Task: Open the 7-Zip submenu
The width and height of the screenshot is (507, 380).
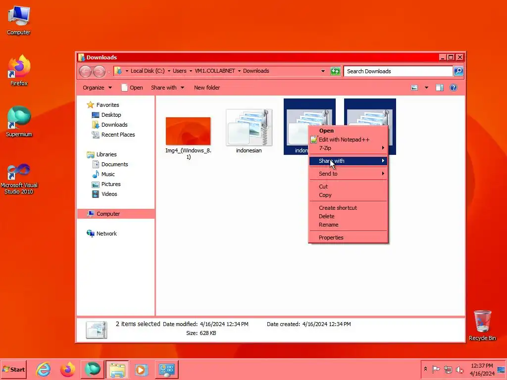Action: pyautogui.click(x=348, y=148)
